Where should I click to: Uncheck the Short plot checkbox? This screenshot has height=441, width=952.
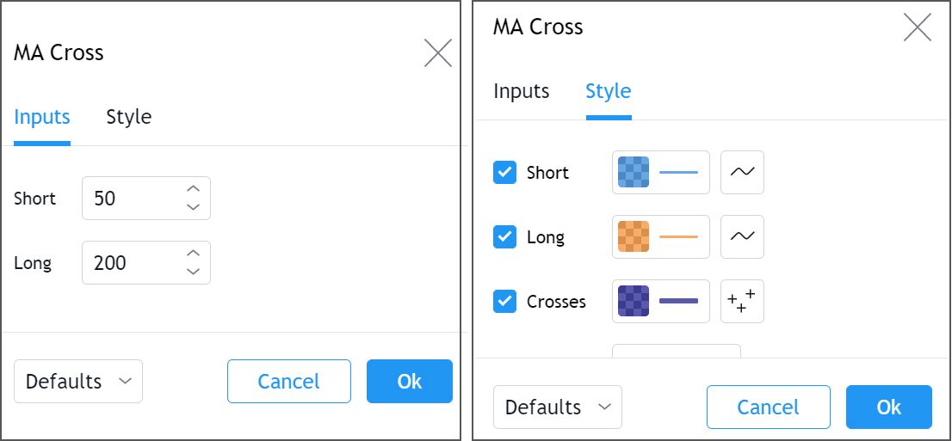[504, 173]
